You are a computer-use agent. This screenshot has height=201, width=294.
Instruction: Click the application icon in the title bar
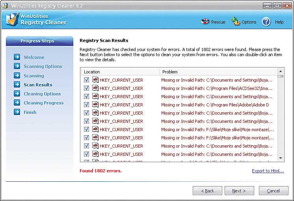point(6,5)
